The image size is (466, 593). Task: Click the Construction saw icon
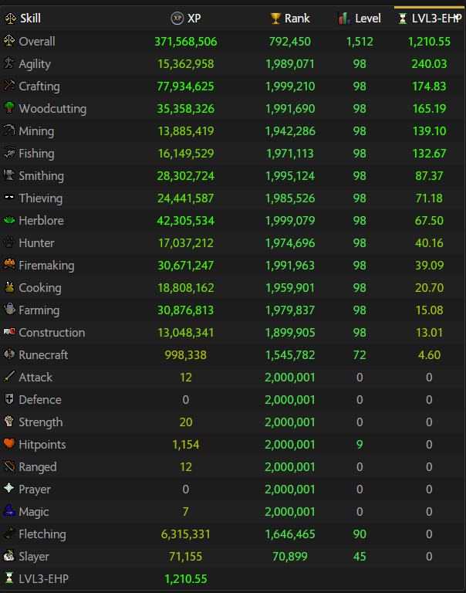(x=9, y=332)
